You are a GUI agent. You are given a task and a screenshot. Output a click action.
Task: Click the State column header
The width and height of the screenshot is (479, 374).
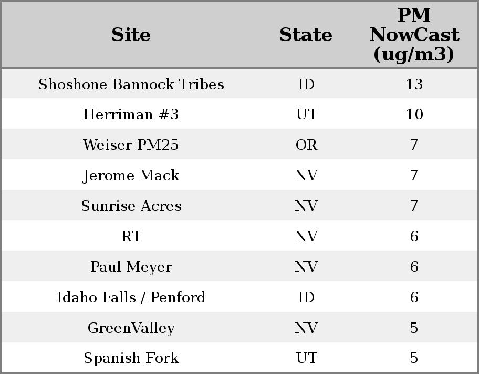tap(306, 35)
